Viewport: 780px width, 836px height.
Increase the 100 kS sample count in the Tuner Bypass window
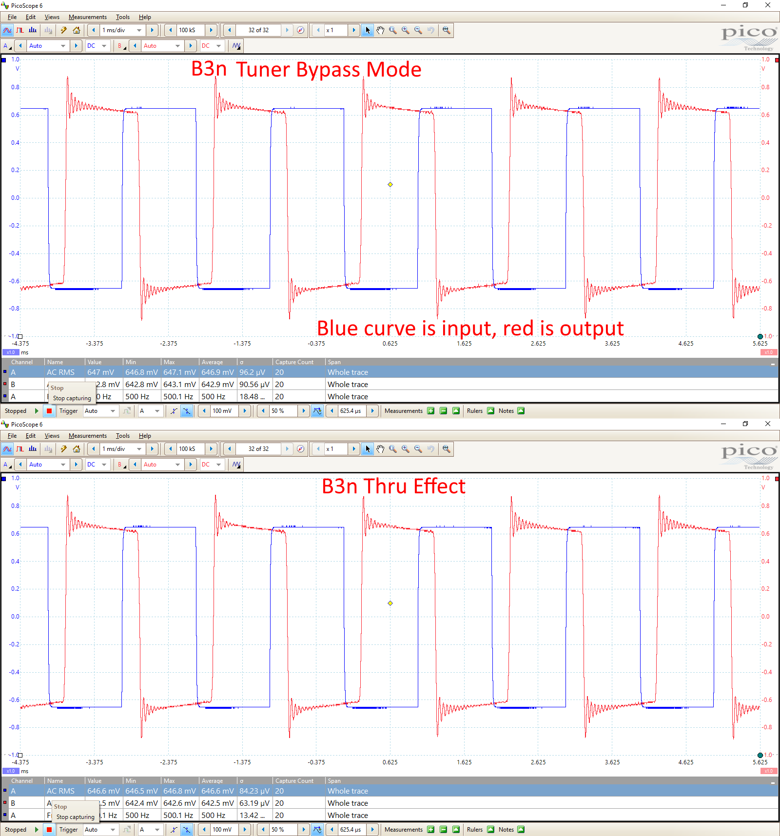click(x=211, y=30)
